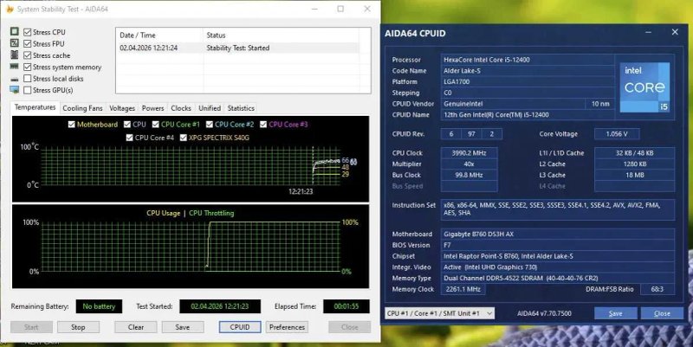Switch to the Voltages tab
The height and width of the screenshot is (347, 693).
click(x=122, y=108)
